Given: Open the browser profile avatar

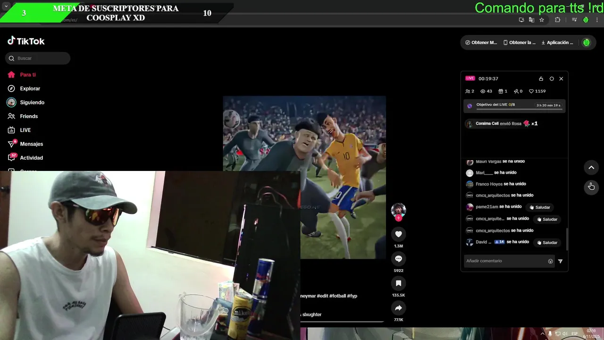Looking at the screenshot, I should point(586,20).
